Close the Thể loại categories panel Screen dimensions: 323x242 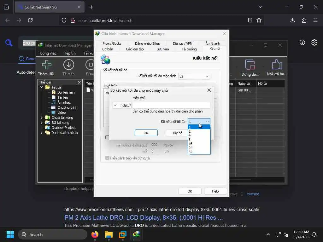[79, 82]
